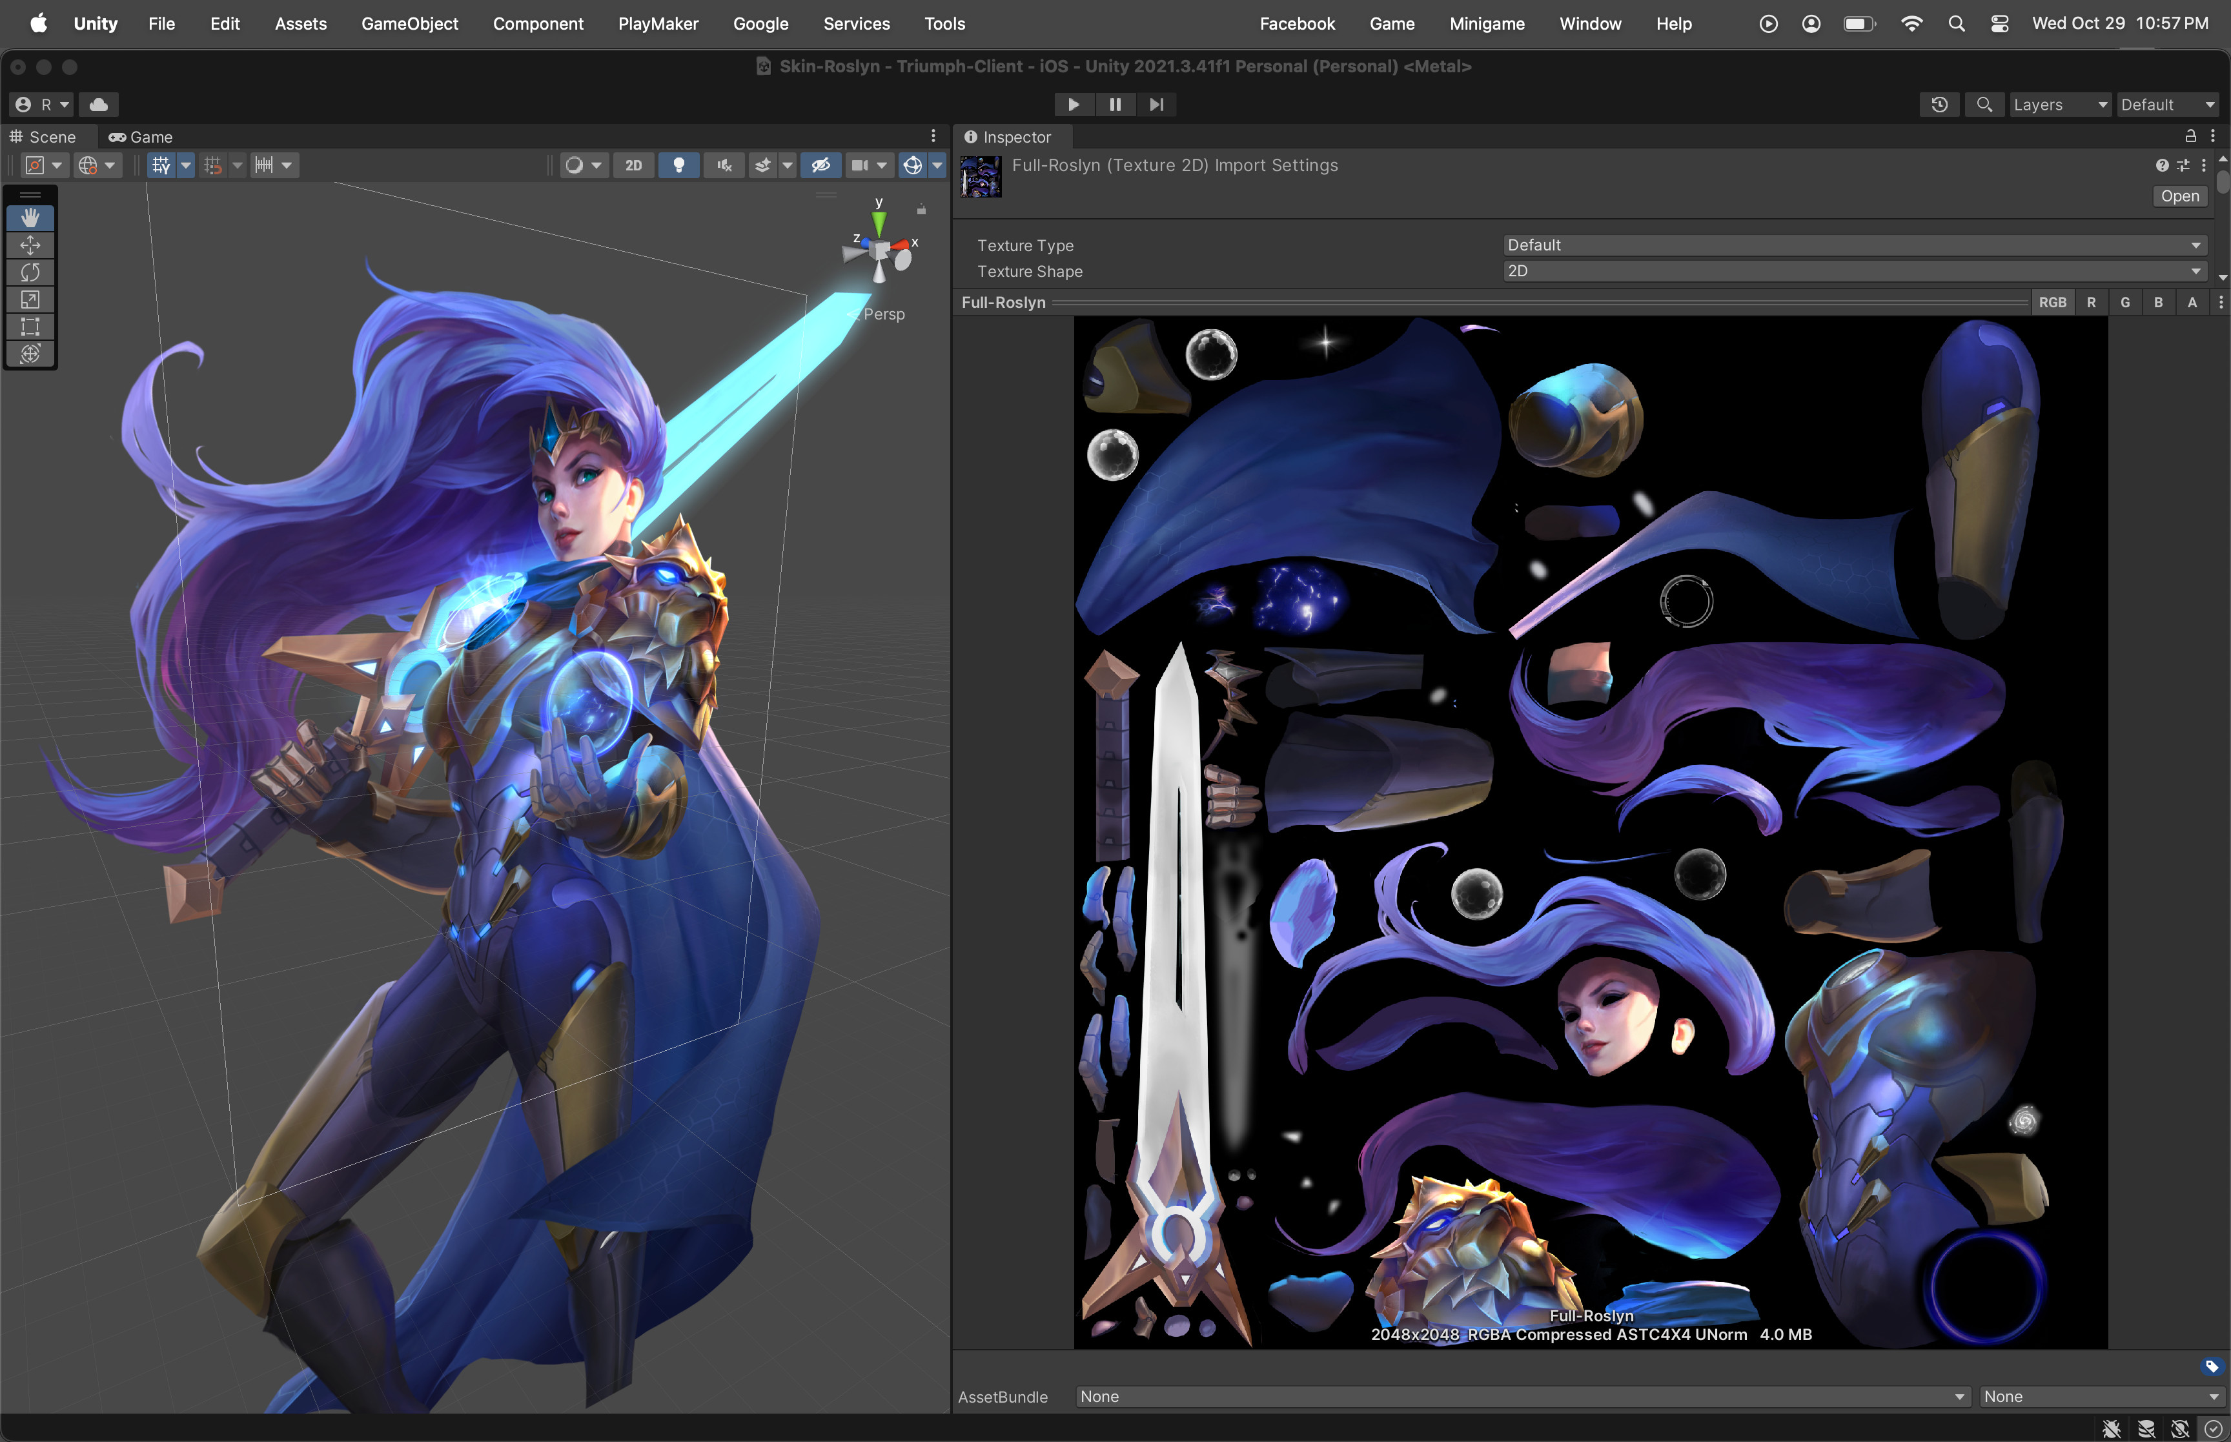This screenshot has width=2231, height=1442.
Task: Click the search icon near Layers
Action: 1984,104
